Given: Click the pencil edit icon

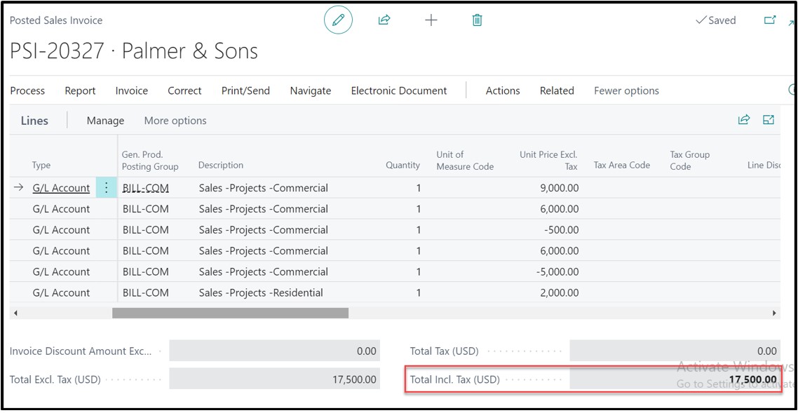Looking at the screenshot, I should (x=338, y=20).
